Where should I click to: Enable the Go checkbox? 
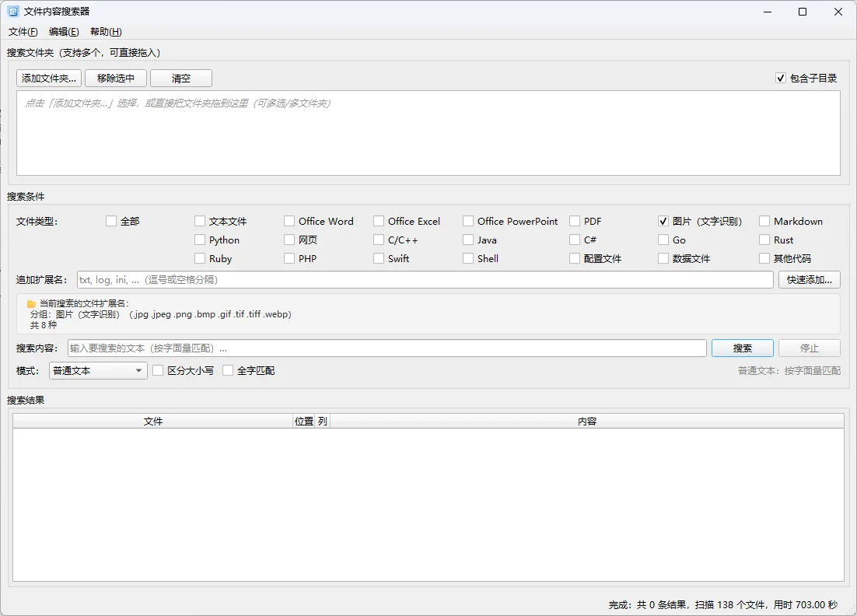[663, 240]
